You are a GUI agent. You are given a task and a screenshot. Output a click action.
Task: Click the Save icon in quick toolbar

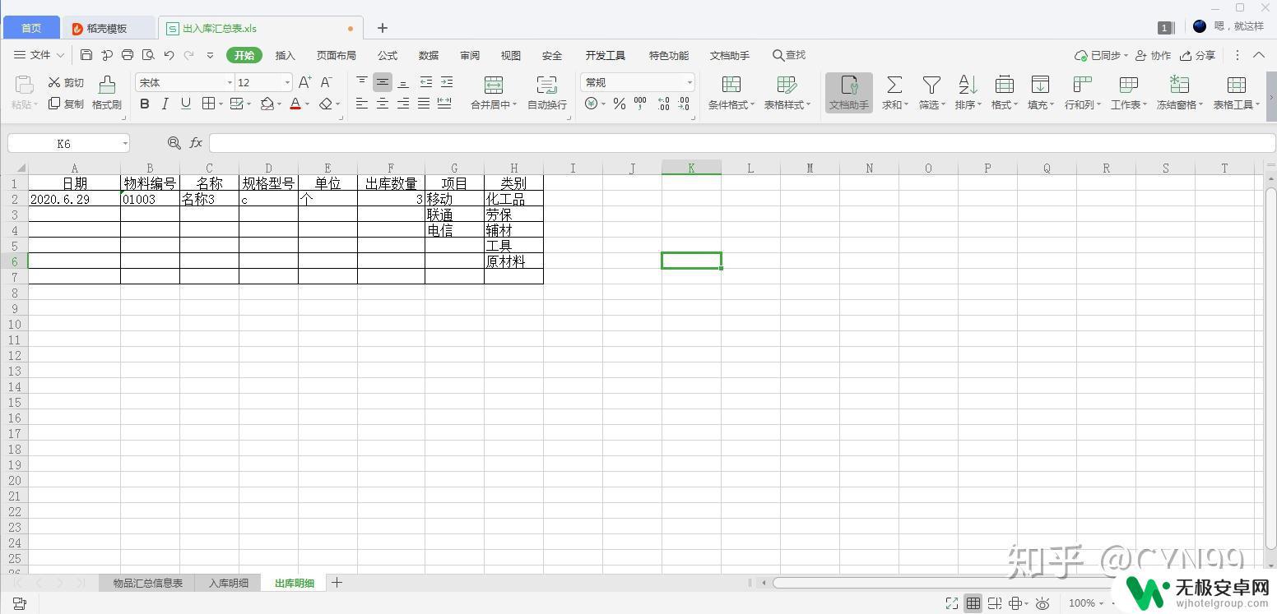click(86, 55)
